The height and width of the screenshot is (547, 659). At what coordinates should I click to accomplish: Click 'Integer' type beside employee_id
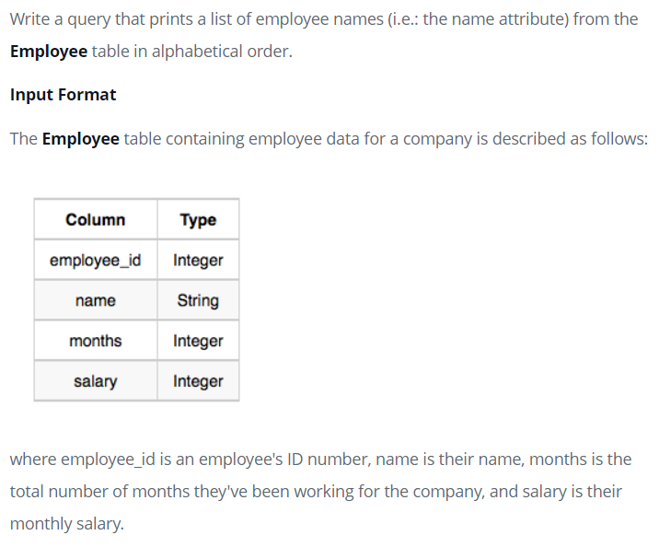198,260
